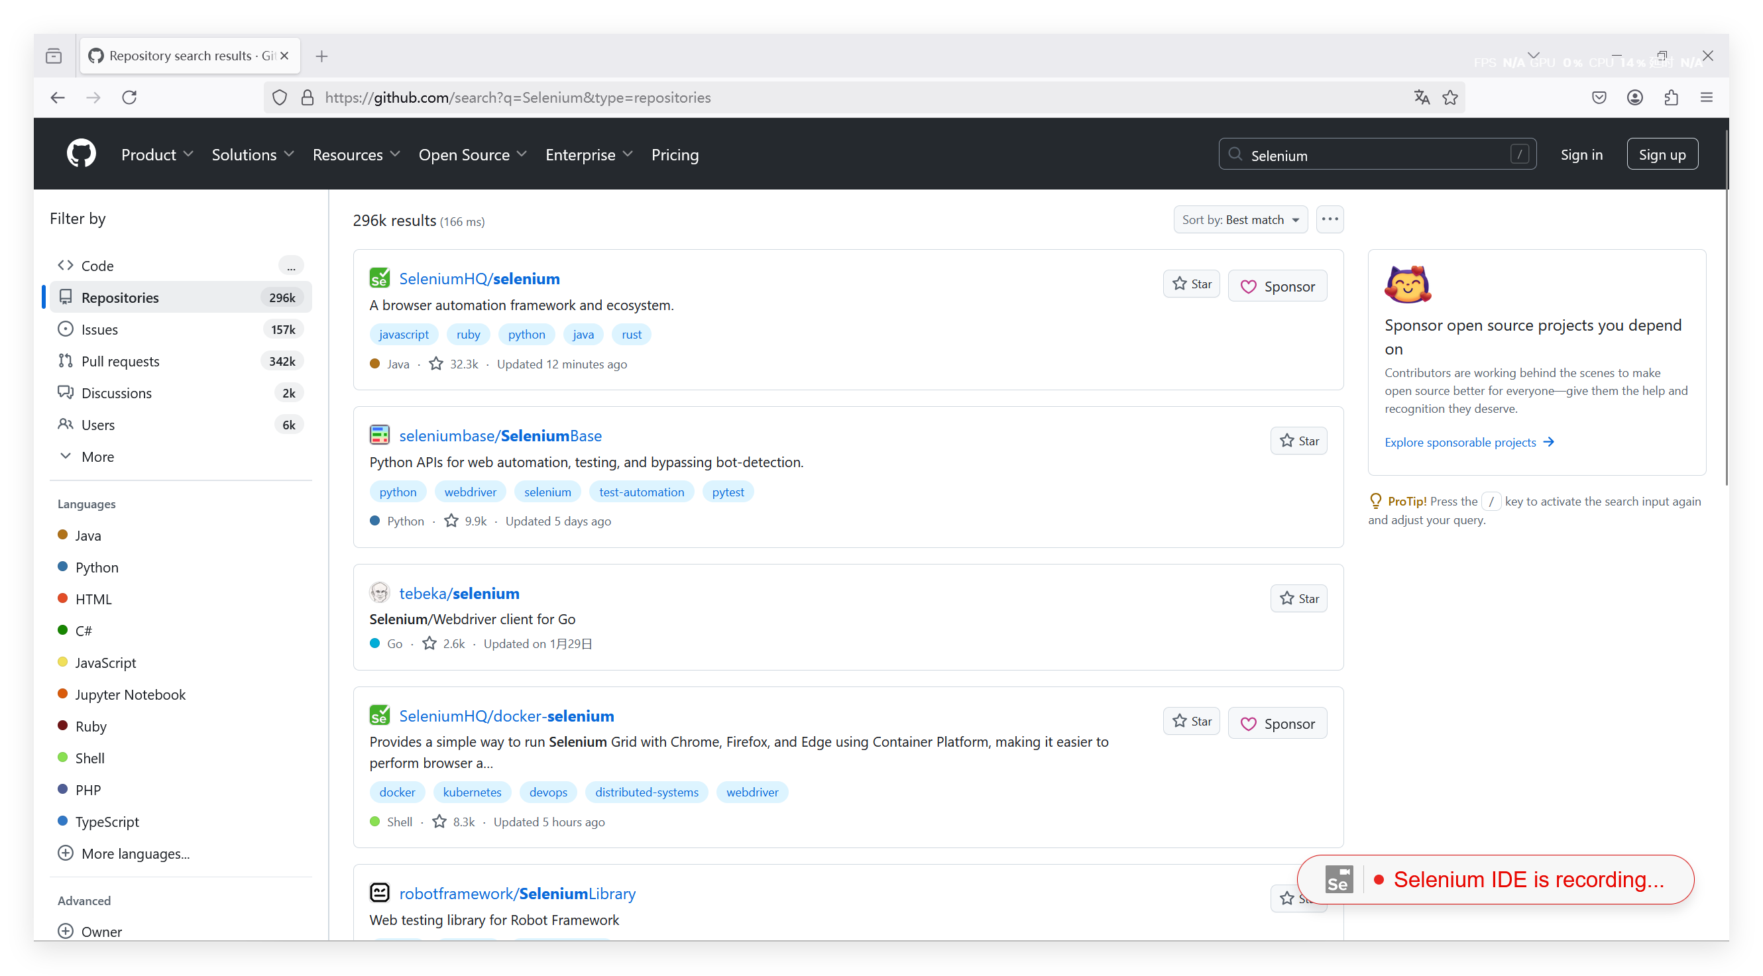Viewport: 1763px width, 976px height.
Task: Reload the page with refresh icon
Action: 129,98
